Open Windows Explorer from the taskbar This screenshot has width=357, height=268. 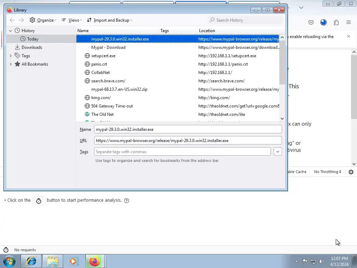coord(53,261)
